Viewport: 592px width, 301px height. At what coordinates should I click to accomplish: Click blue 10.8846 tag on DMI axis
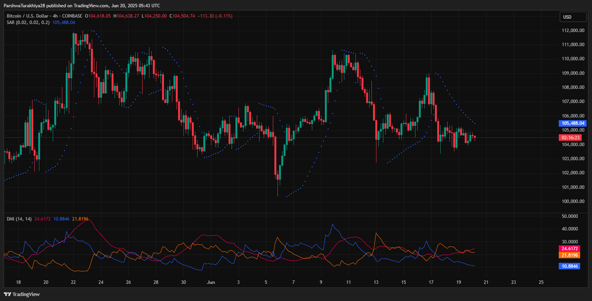click(x=569, y=266)
